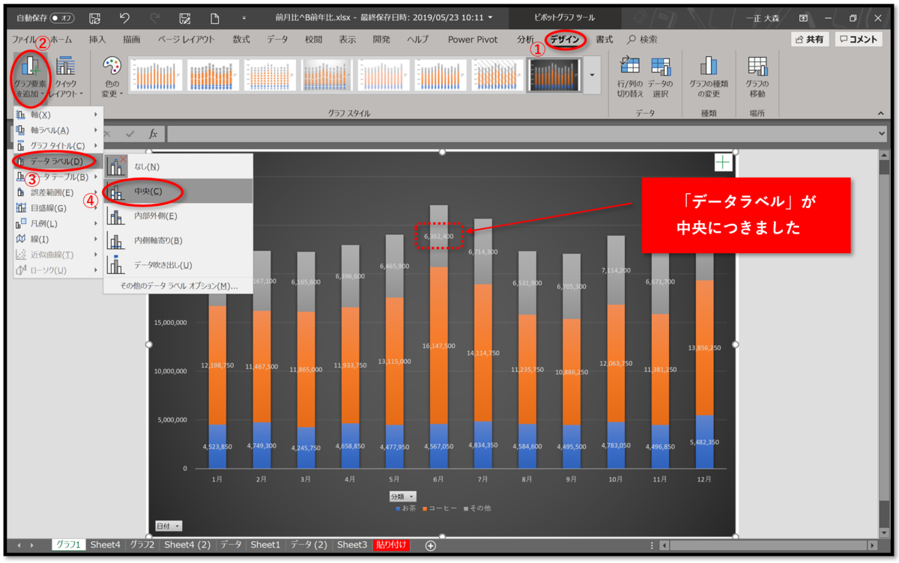Switch to the red 貼り付け sheet tab
The width and height of the screenshot is (899, 563).
click(x=392, y=545)
